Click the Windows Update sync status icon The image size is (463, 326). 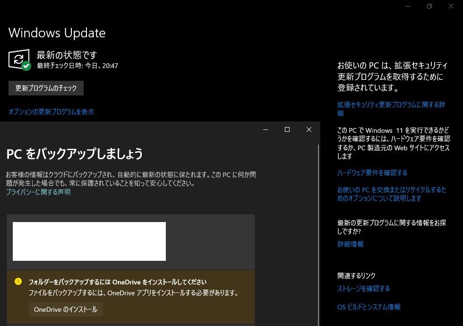click(19, 60)
